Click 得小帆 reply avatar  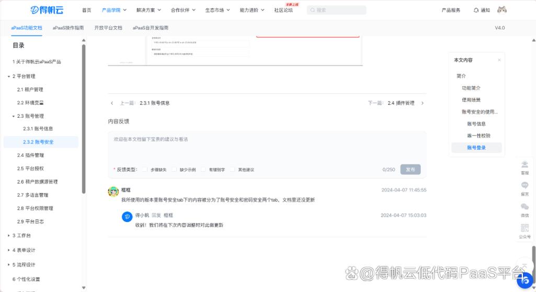coord(127,217)
